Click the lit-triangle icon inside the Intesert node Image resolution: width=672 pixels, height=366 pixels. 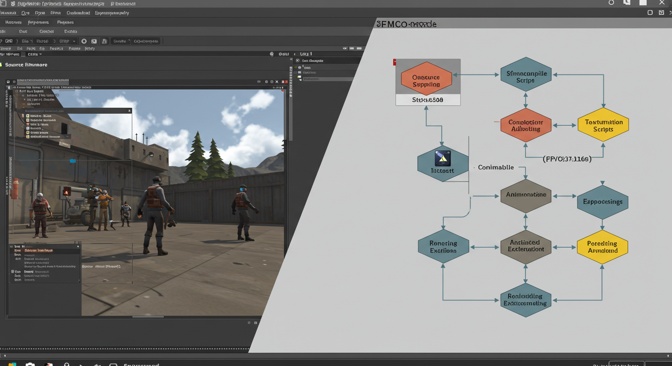[443, 159]
